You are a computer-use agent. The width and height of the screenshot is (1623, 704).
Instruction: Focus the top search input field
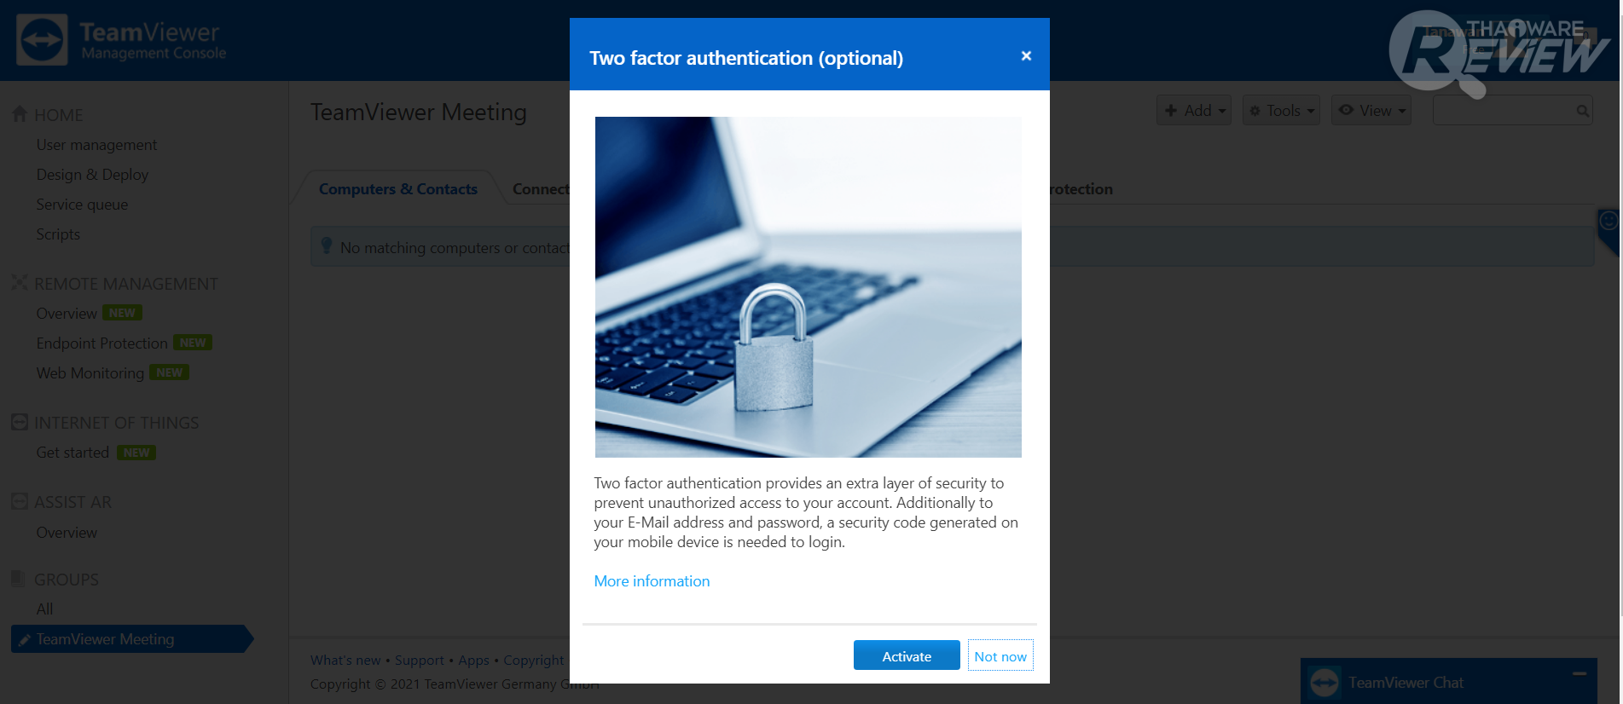(1503, 111)
